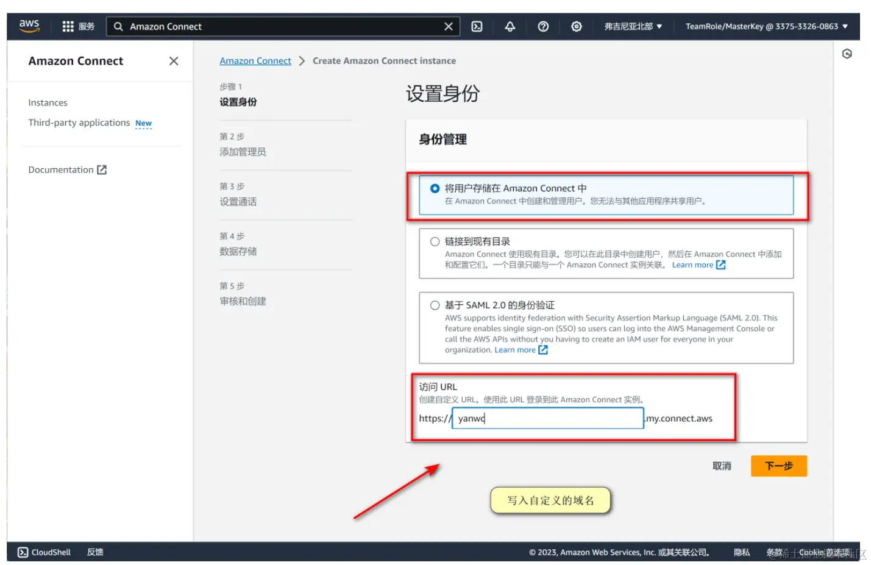Click the 服务 services label in top bar
Screen dimensions: 871x565
pyautogui.click(x=87, y=26)
